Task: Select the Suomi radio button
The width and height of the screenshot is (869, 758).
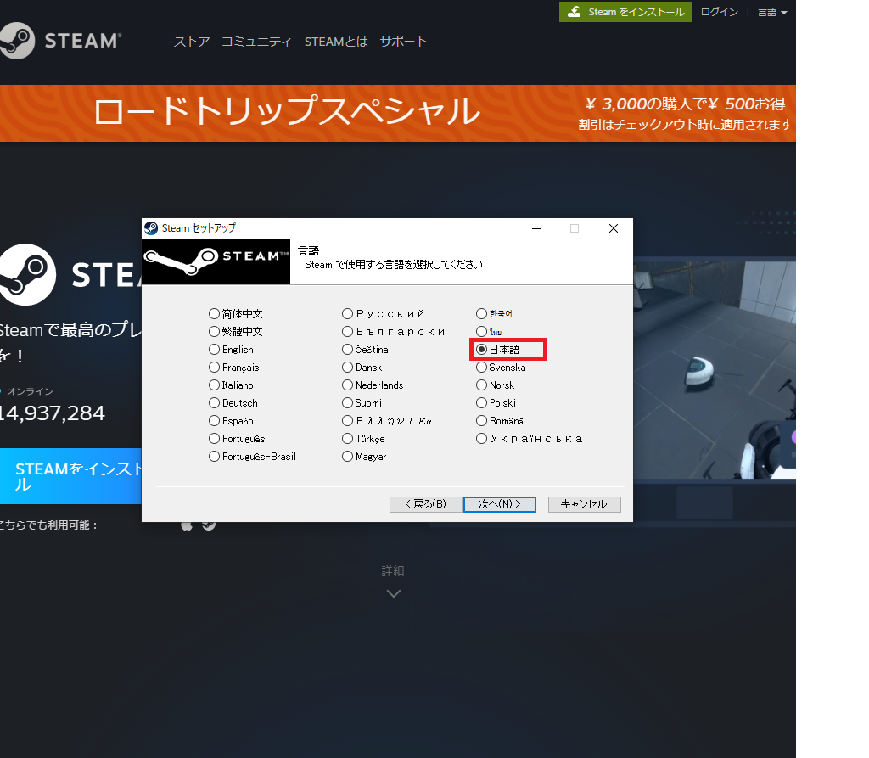Action: [347, 402]
